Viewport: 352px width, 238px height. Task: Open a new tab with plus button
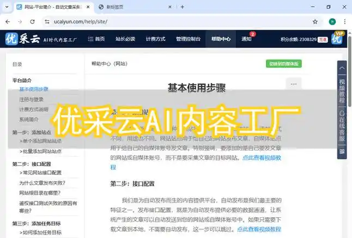pos(183,7)
